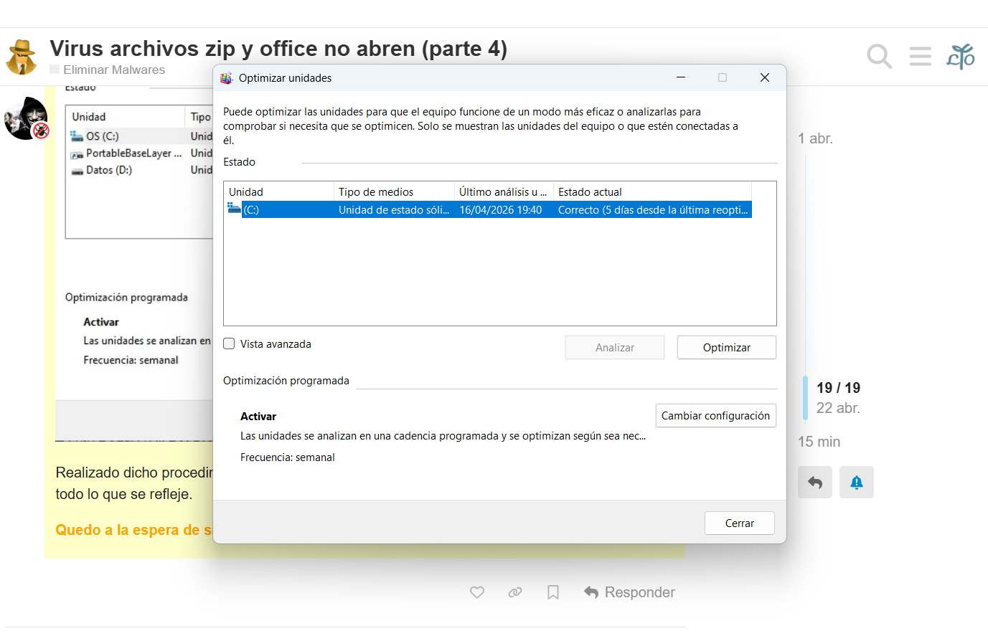Click the forum detective logo icon
The height and width of the screenshot is (636, 988).
click(x=22, y=57)
